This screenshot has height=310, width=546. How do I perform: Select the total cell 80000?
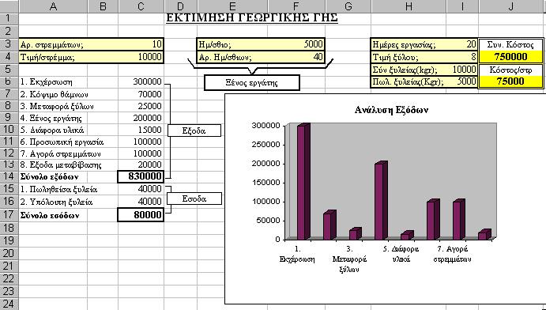[x=141, y=215]
